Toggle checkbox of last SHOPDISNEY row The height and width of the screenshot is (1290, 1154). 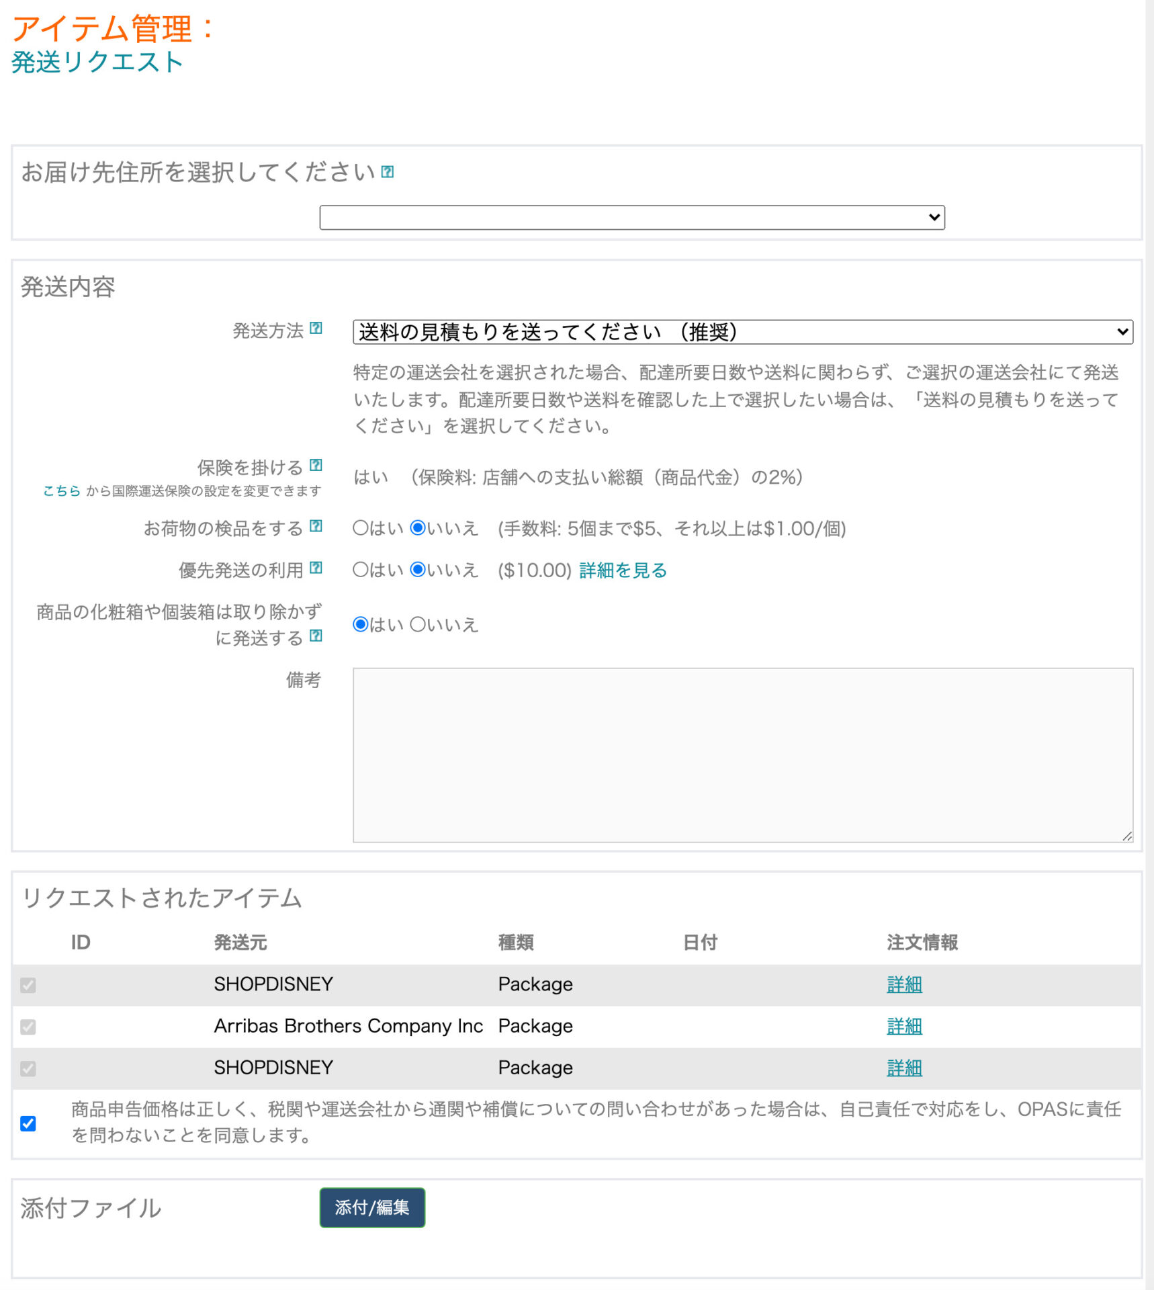pyautogui.click(x=28, y=1068)
